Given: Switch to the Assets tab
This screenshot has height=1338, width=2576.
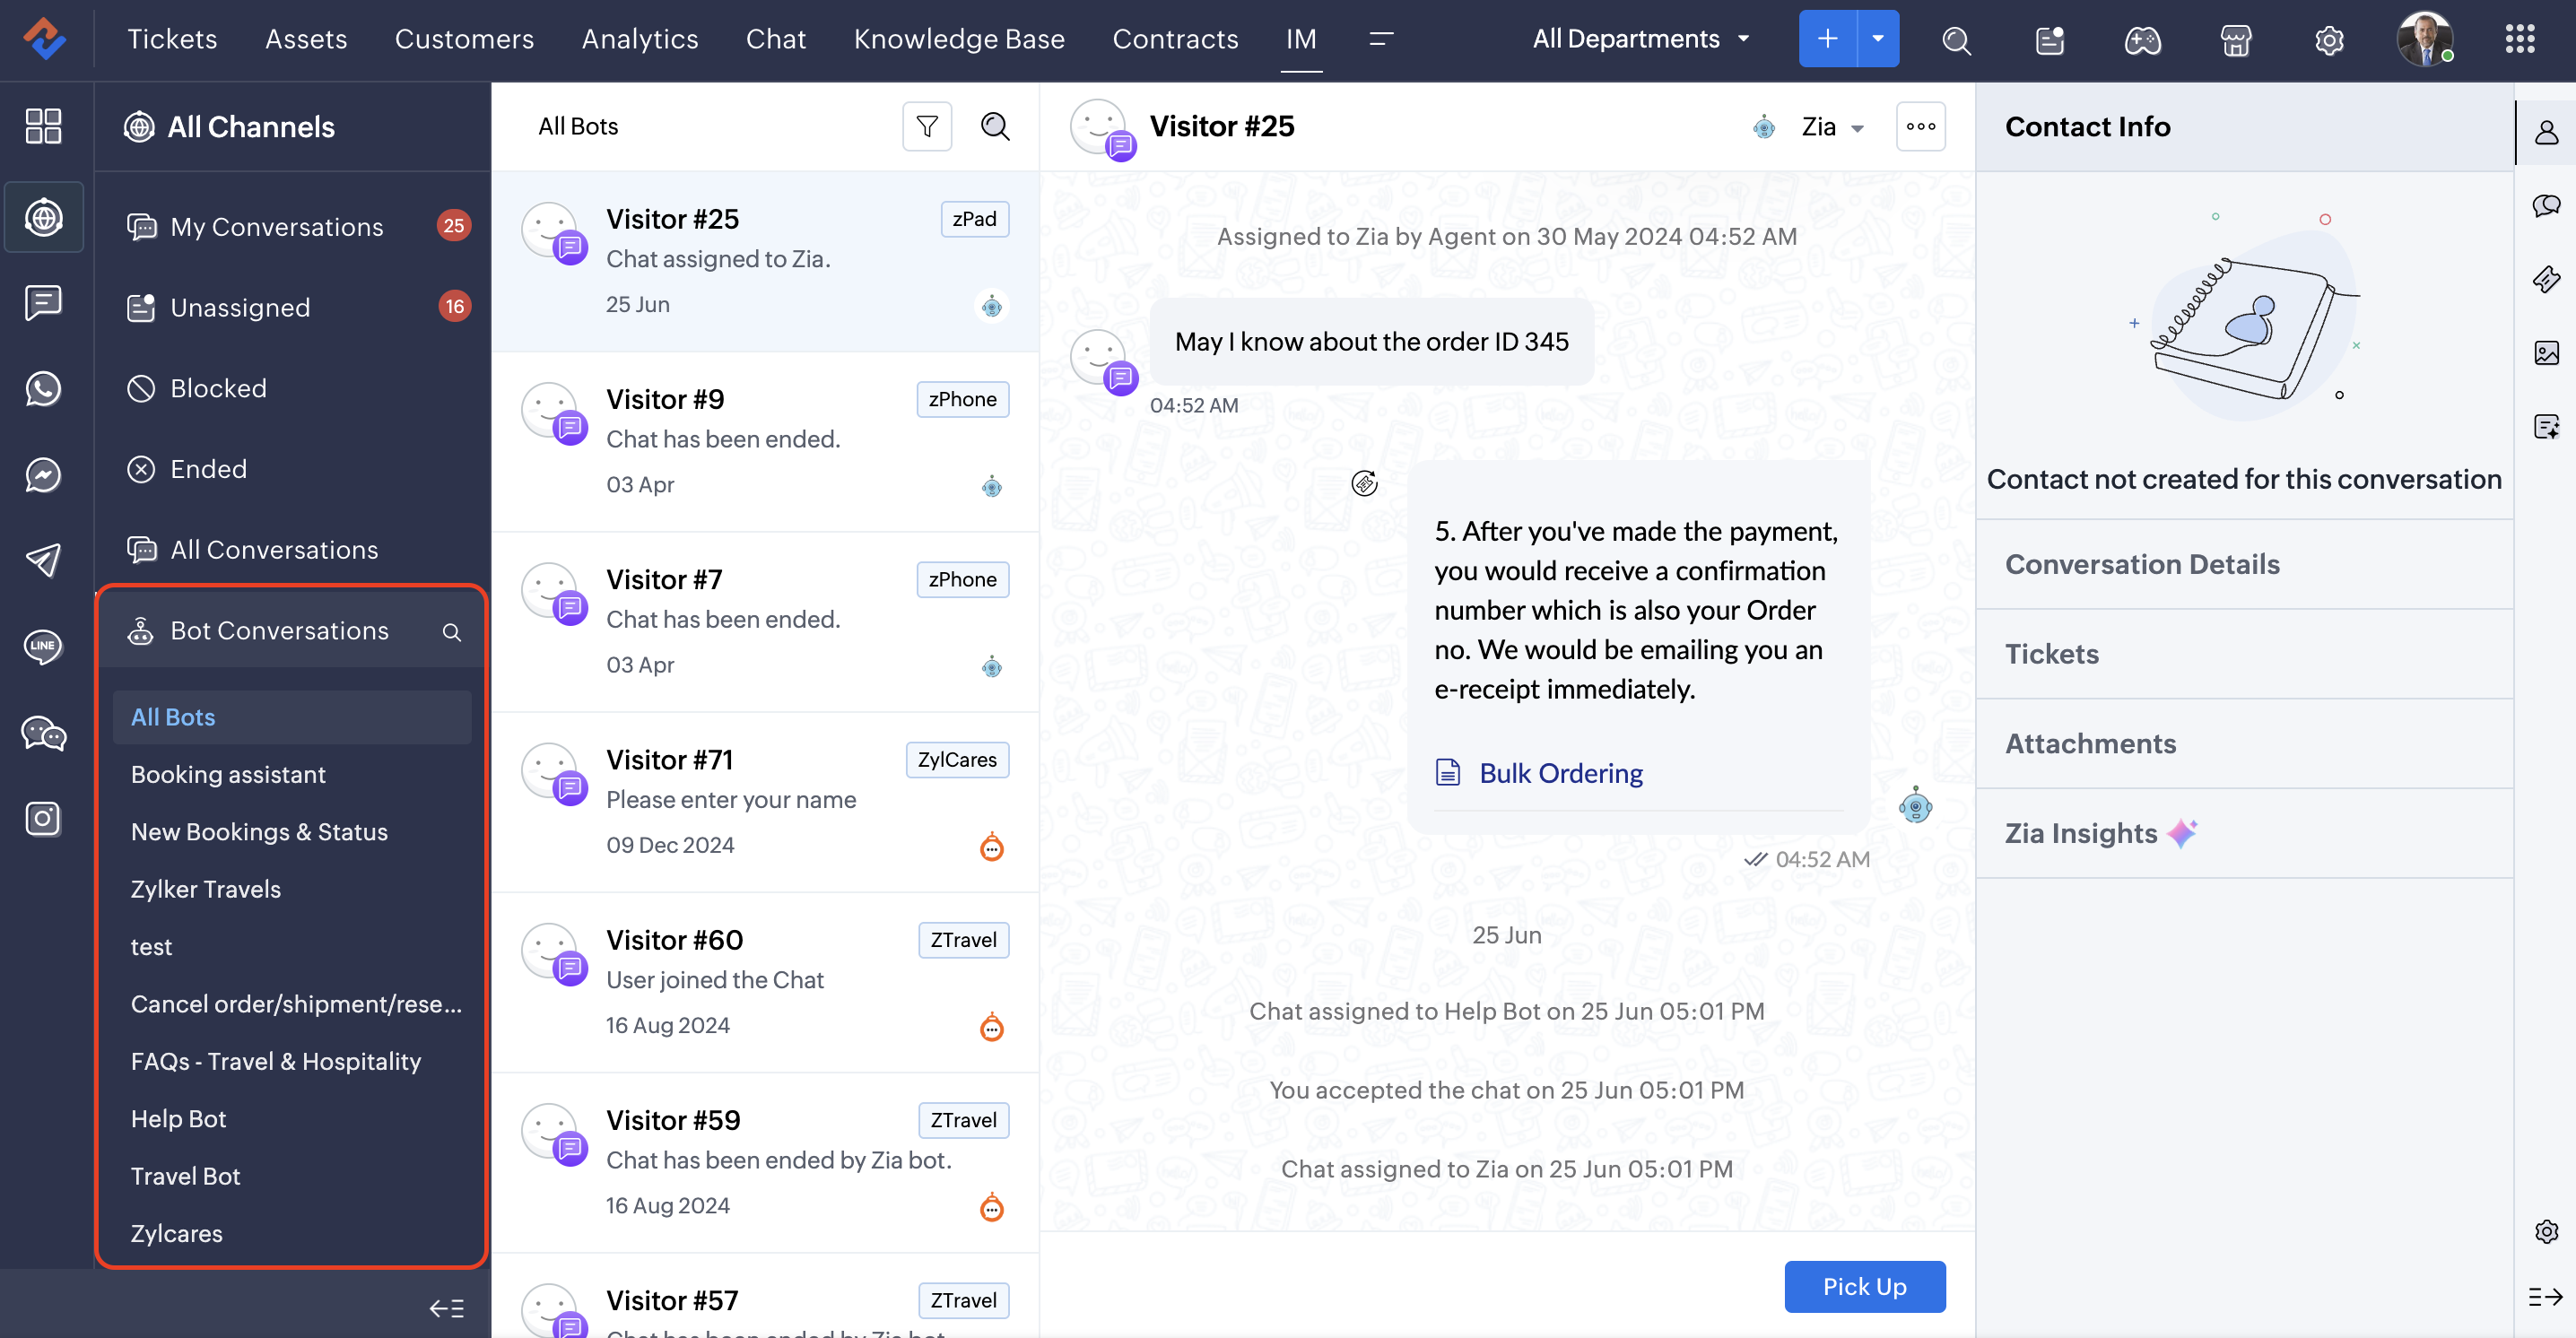Looking at the screenshot, I should pos(306,39).
